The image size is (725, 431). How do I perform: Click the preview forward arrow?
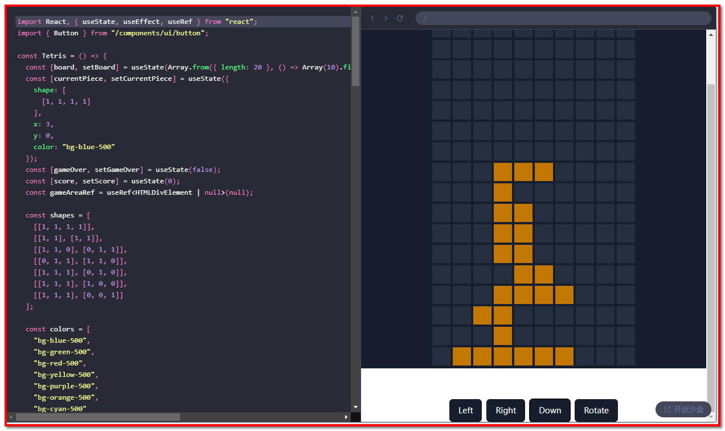pyautogui.click(x=386, y=18)
